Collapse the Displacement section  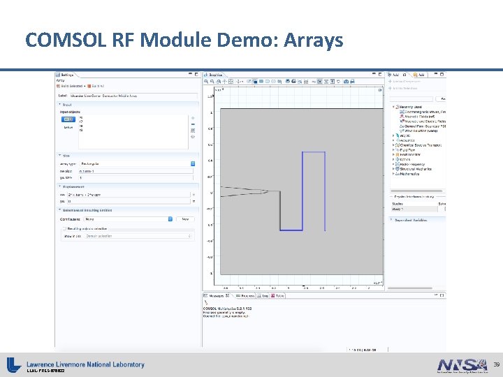(59, 186)
